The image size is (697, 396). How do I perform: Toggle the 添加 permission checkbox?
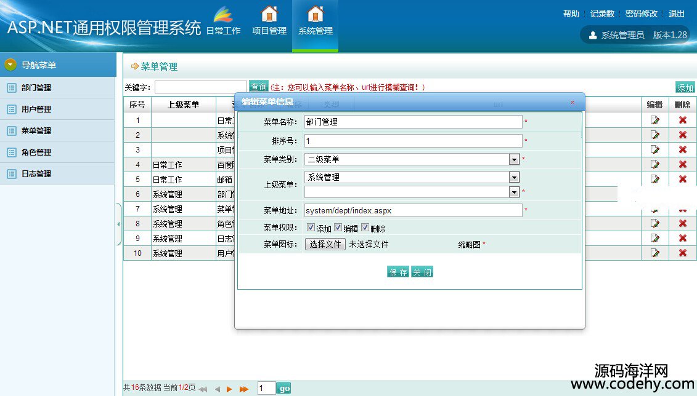point(311,228)
